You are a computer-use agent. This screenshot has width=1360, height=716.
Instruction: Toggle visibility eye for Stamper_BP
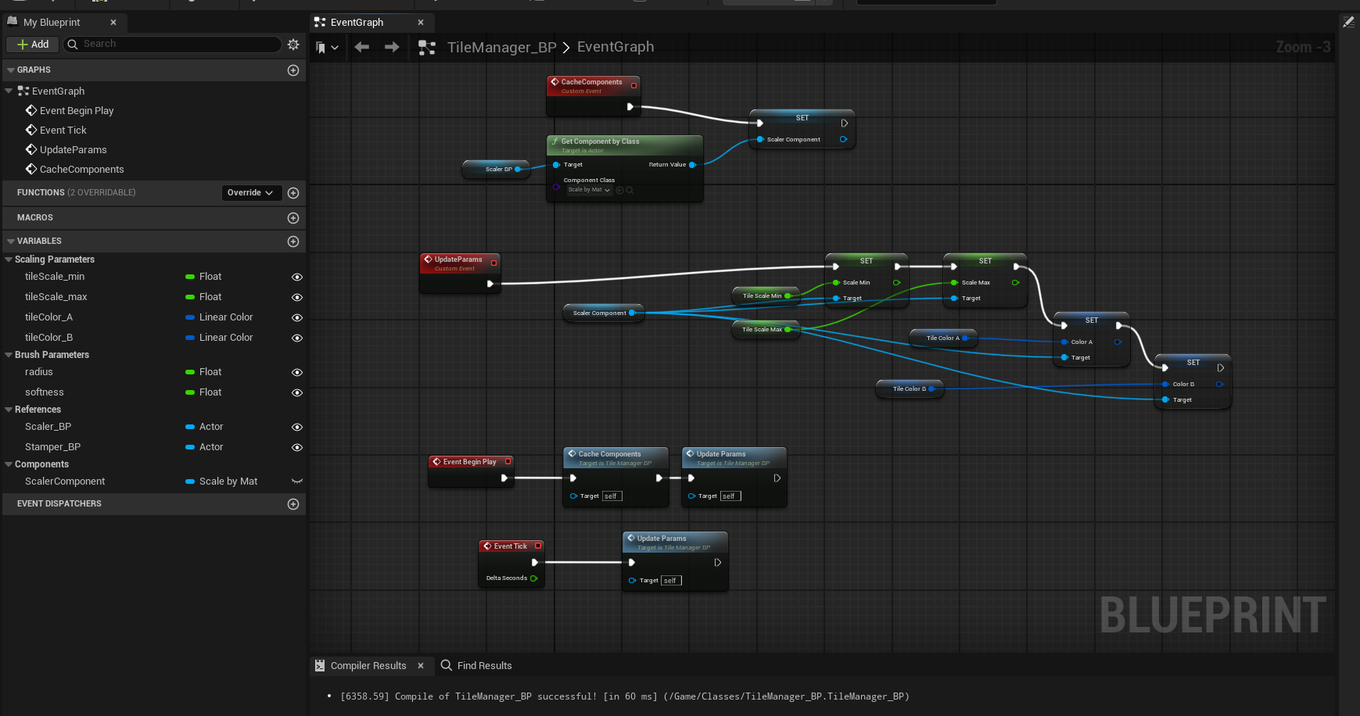pyautogui.click(x=297, y=447)
